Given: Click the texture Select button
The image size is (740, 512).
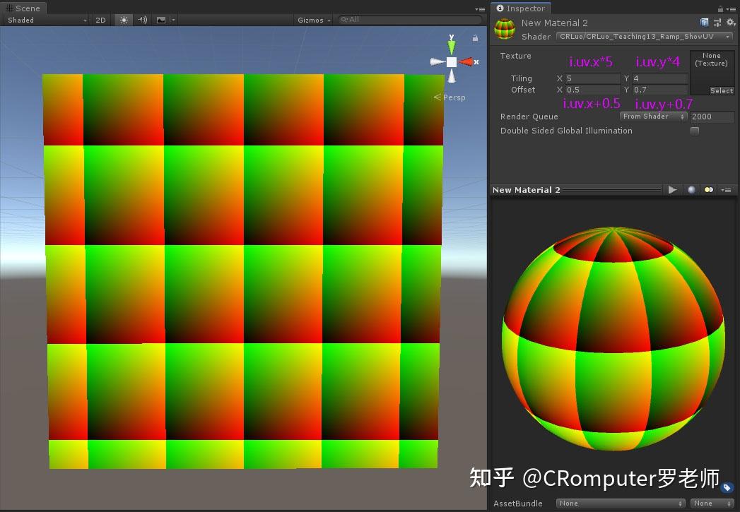Looking at the screenshot, I should pyautogui.click(x=722, y=90).
